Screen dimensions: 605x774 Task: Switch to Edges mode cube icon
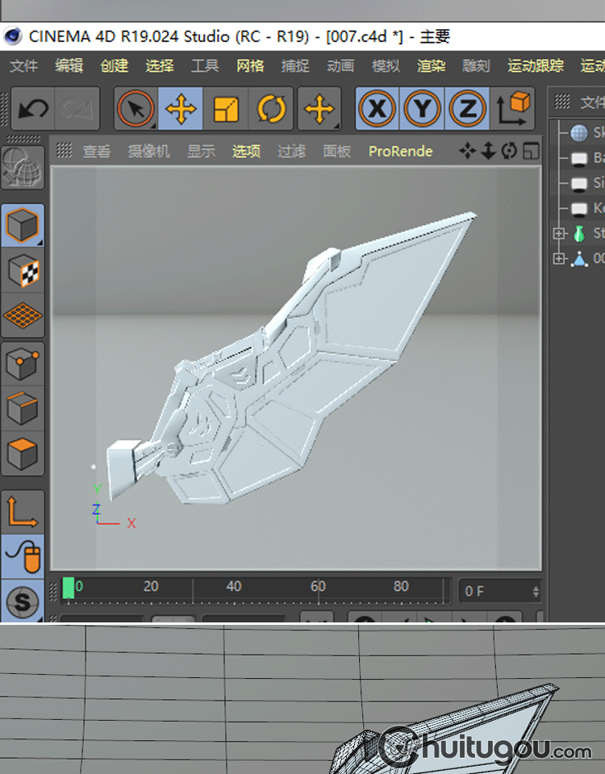23,409
